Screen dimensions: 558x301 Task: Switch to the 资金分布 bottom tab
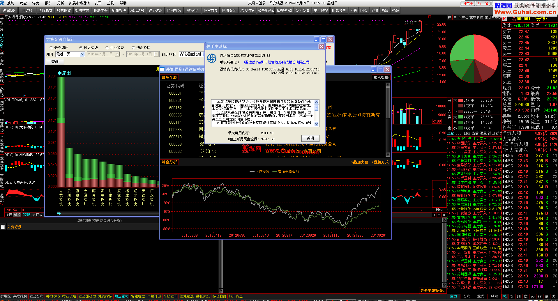pos(36,296)
